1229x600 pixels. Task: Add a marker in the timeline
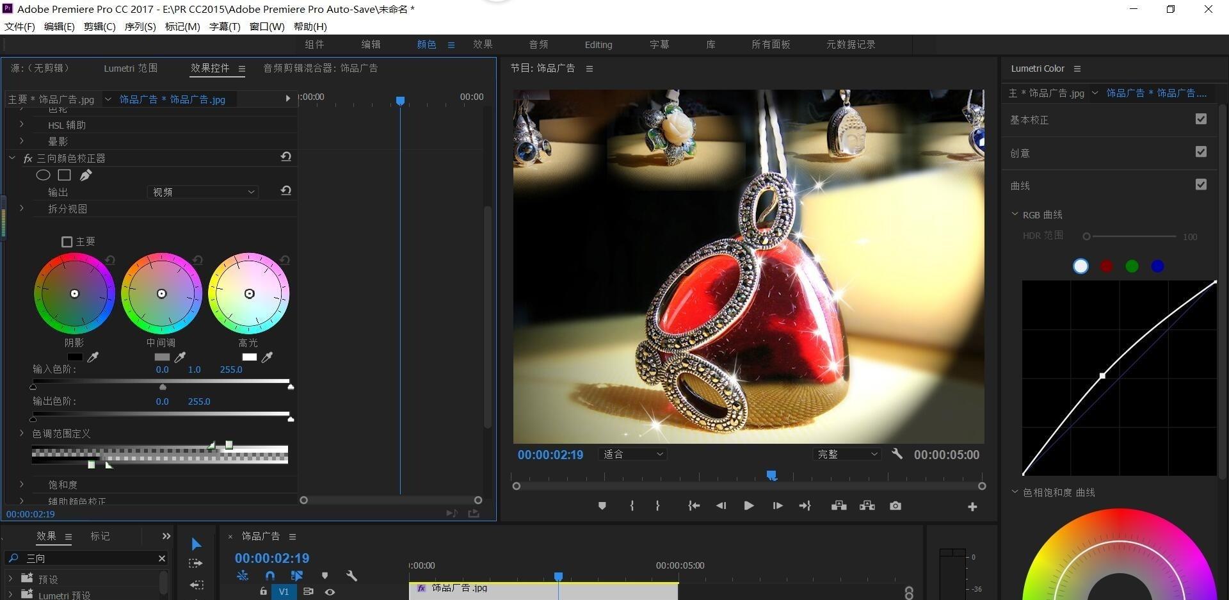tap(325, 576)
